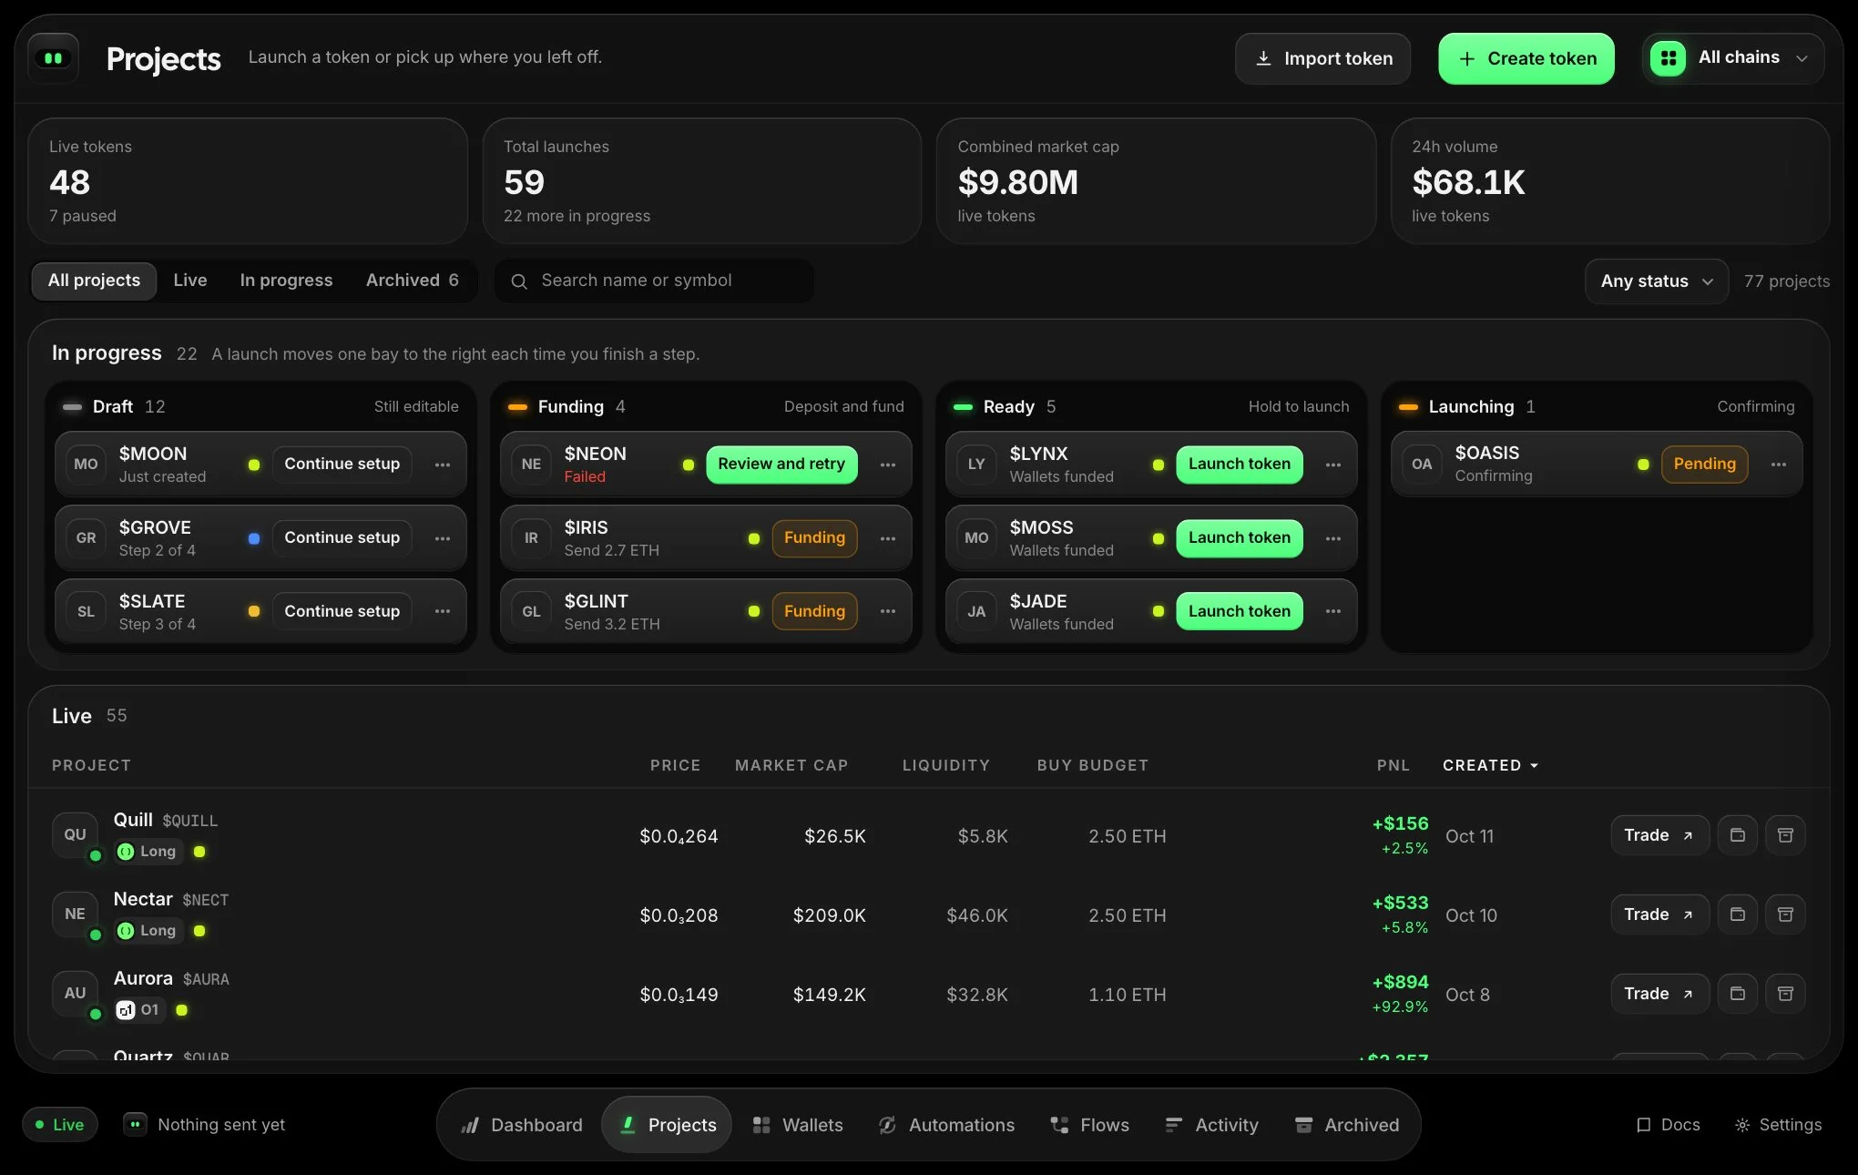This screenshot has height=1175, width=1858.
Task: Open the Docs link
Action: pos(1669,1125)
